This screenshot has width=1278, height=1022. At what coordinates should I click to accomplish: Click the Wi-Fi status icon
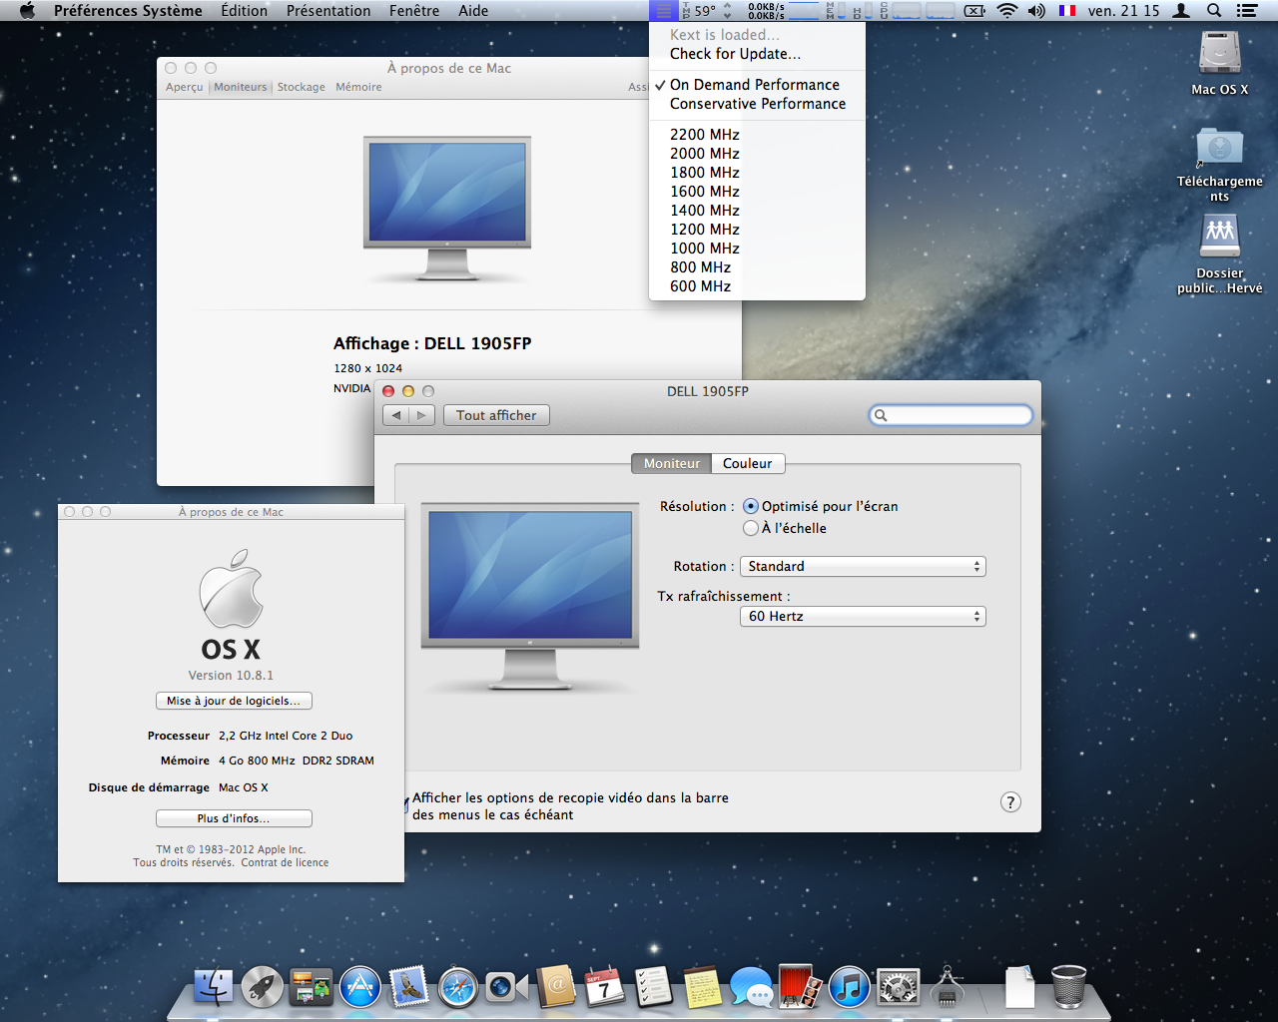click(1007, 11)
